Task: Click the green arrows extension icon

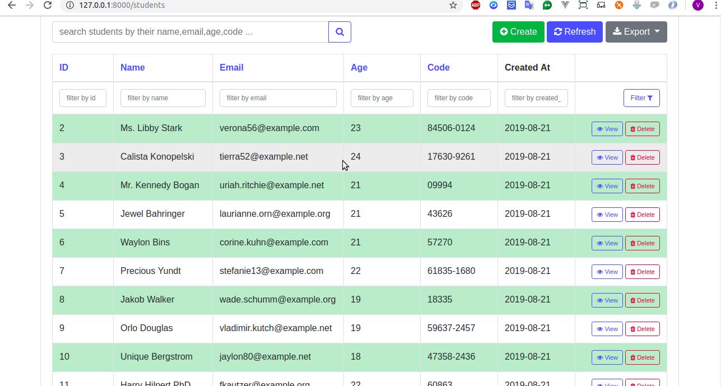Action: [547, 5]
